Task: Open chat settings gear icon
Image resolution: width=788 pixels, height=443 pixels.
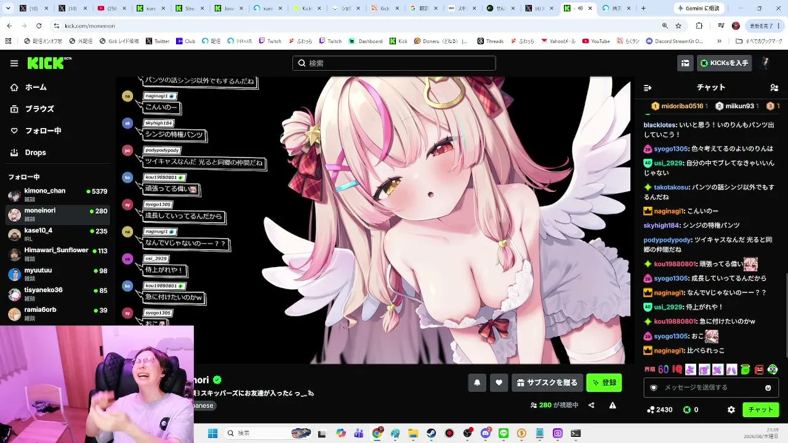Action: click(x=731, y=410)
